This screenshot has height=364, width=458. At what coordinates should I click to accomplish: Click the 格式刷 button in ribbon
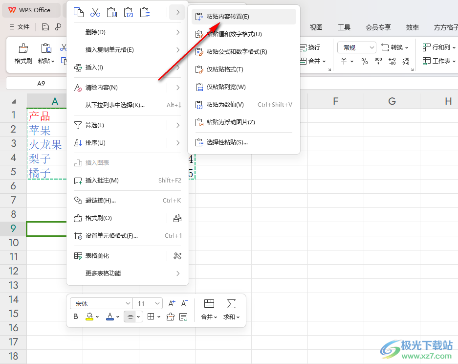pos(23,53)
